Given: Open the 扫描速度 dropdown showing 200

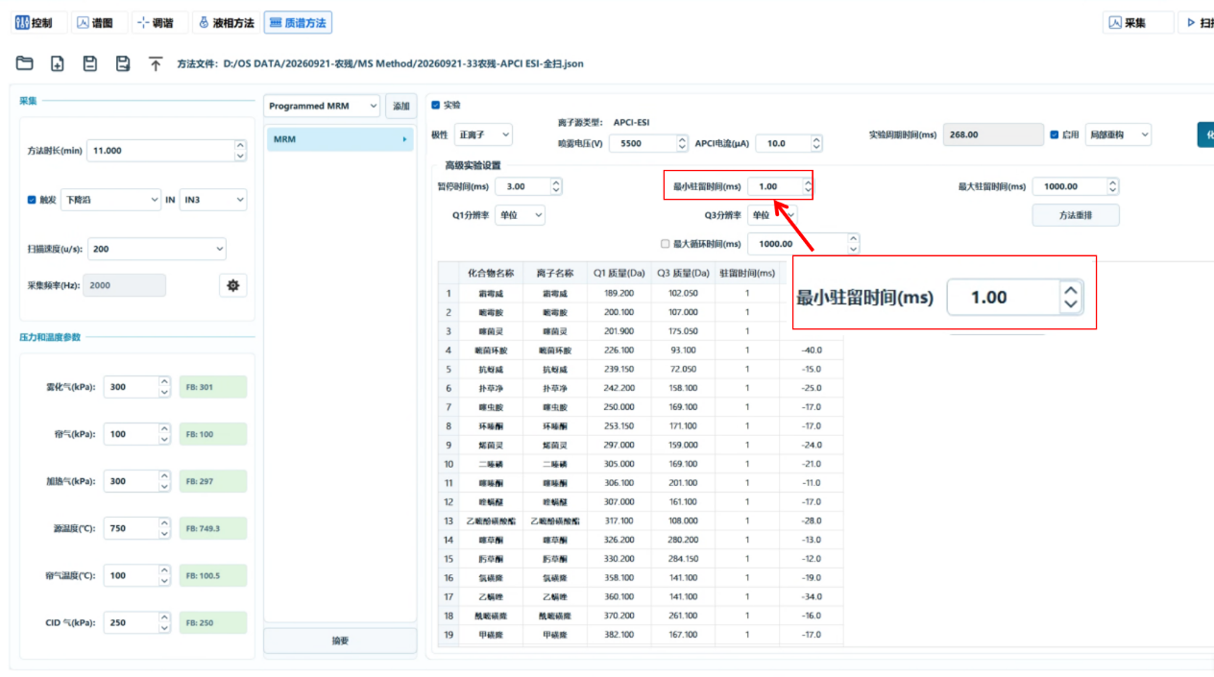Looking at the screenshot, I should tap(157, 249).
